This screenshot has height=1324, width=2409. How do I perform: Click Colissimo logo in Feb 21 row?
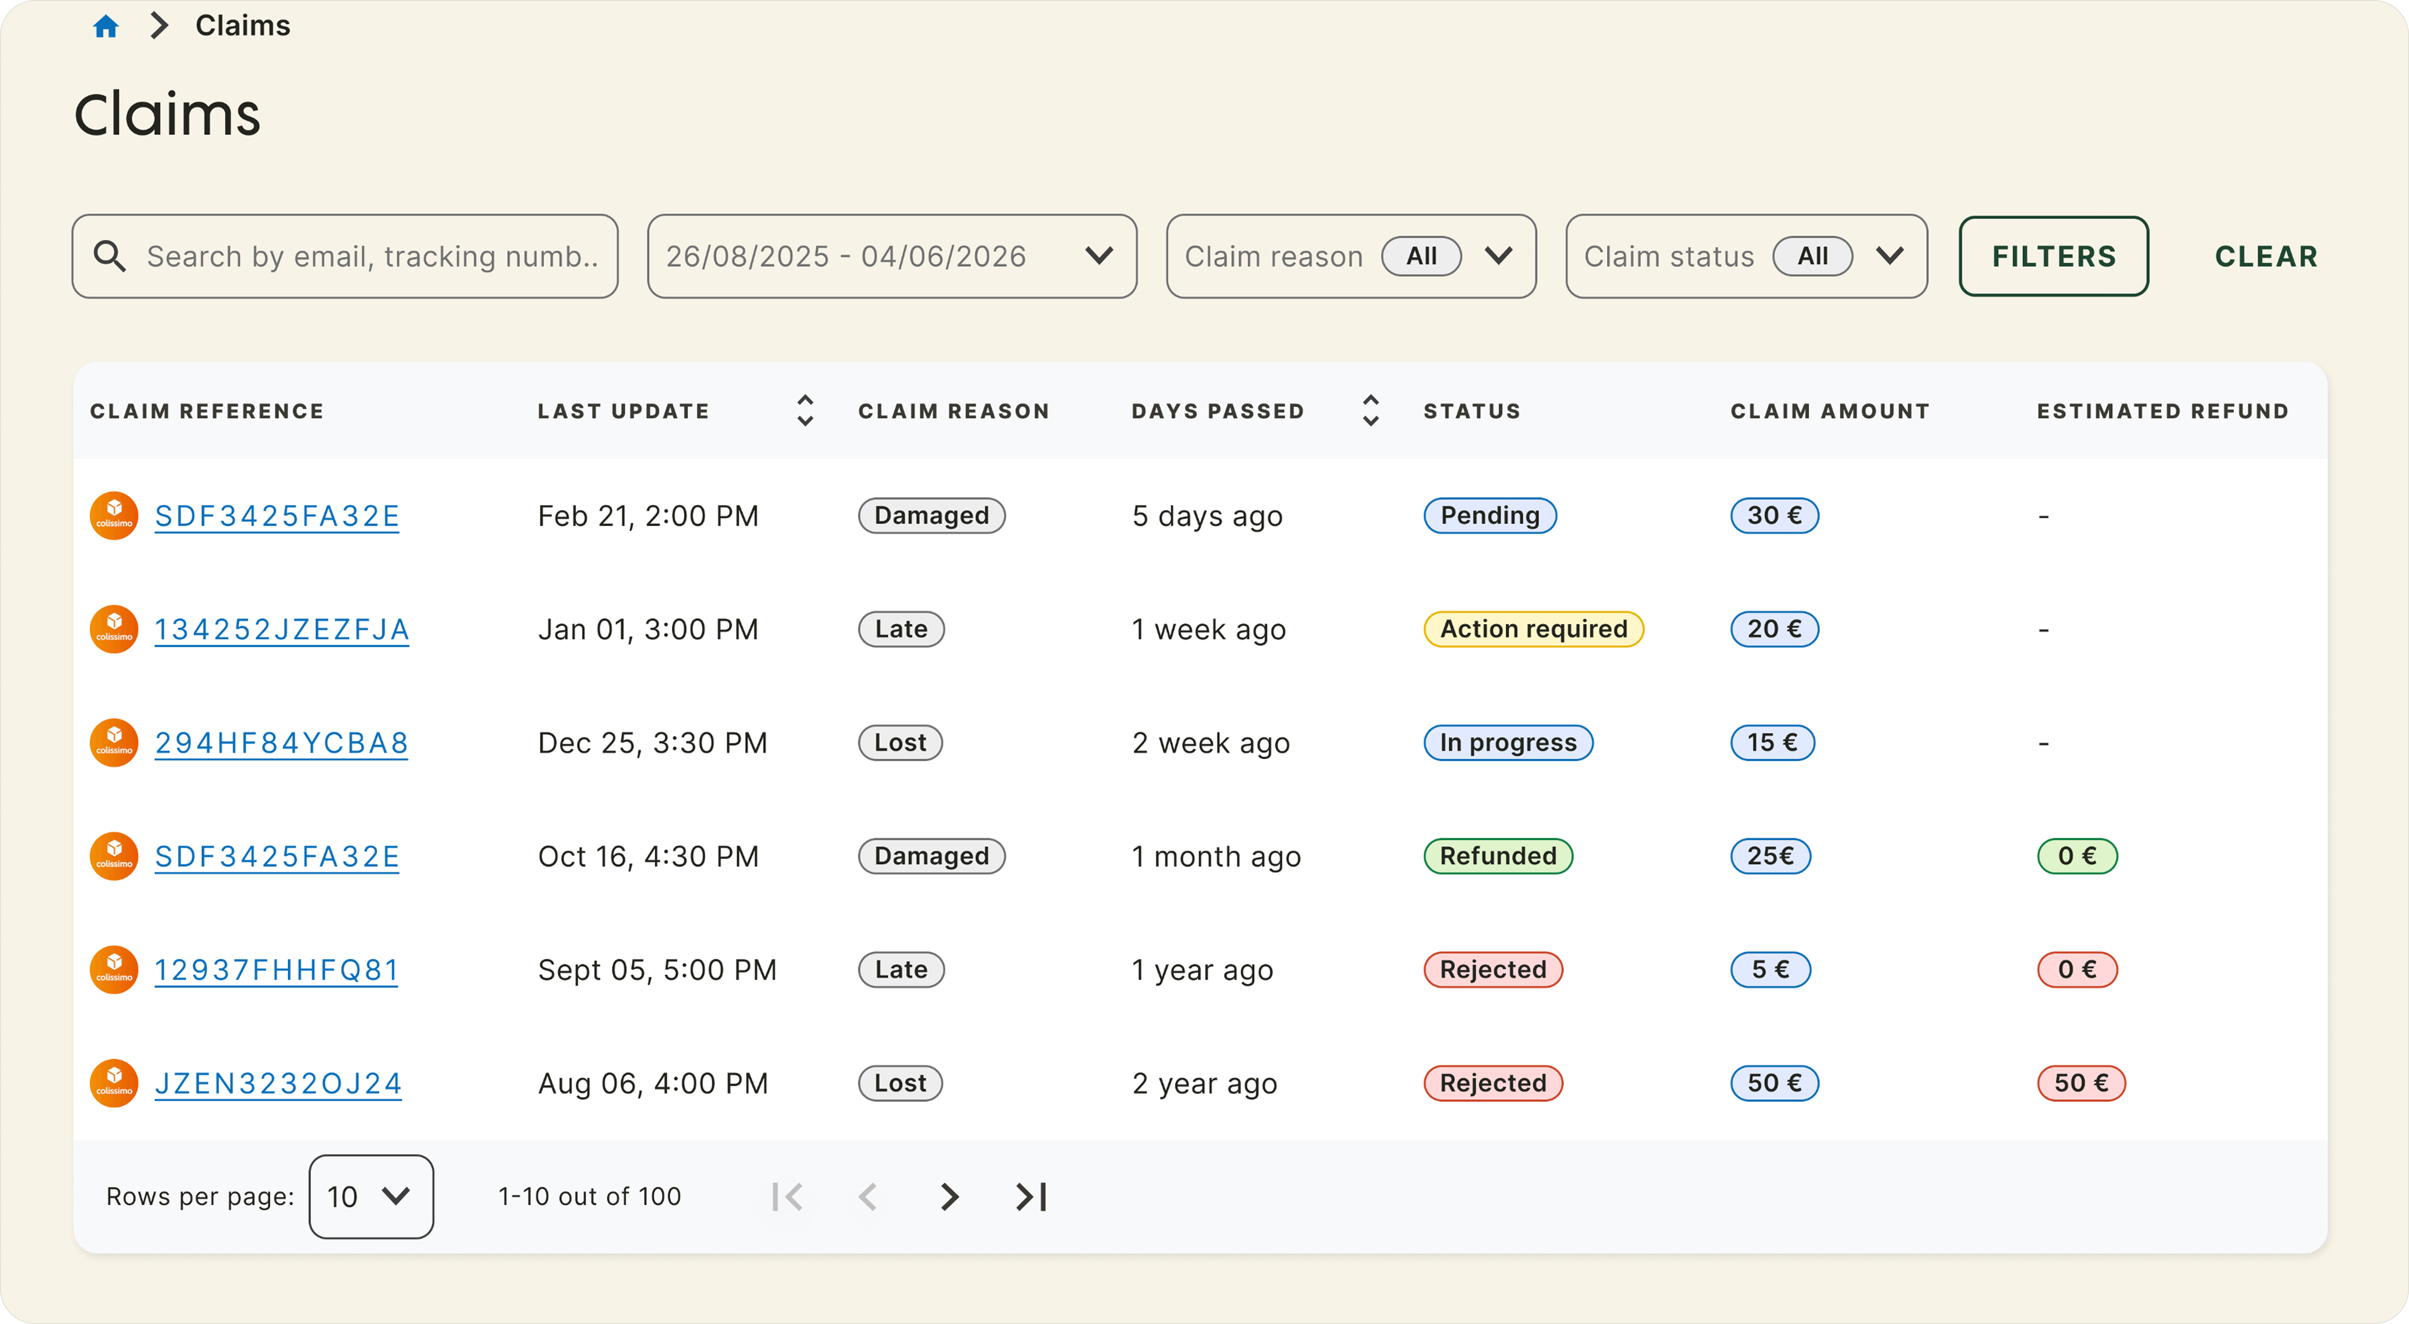pos(114,515)
